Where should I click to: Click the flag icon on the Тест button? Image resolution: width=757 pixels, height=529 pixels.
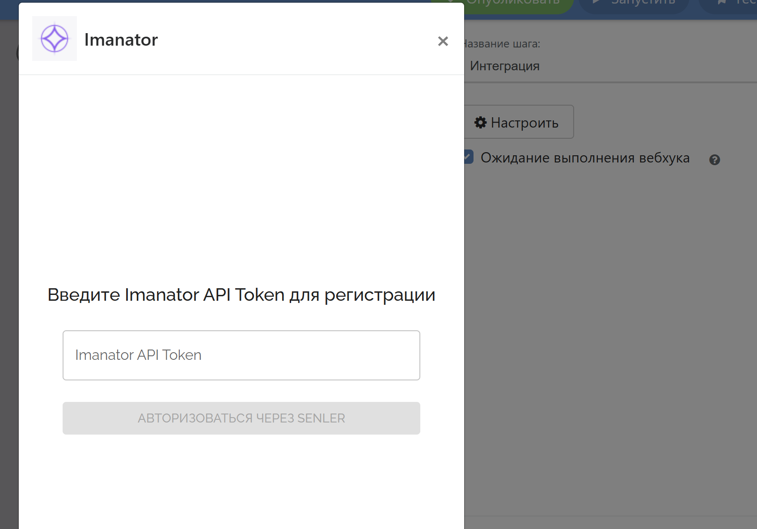(722, 2)
